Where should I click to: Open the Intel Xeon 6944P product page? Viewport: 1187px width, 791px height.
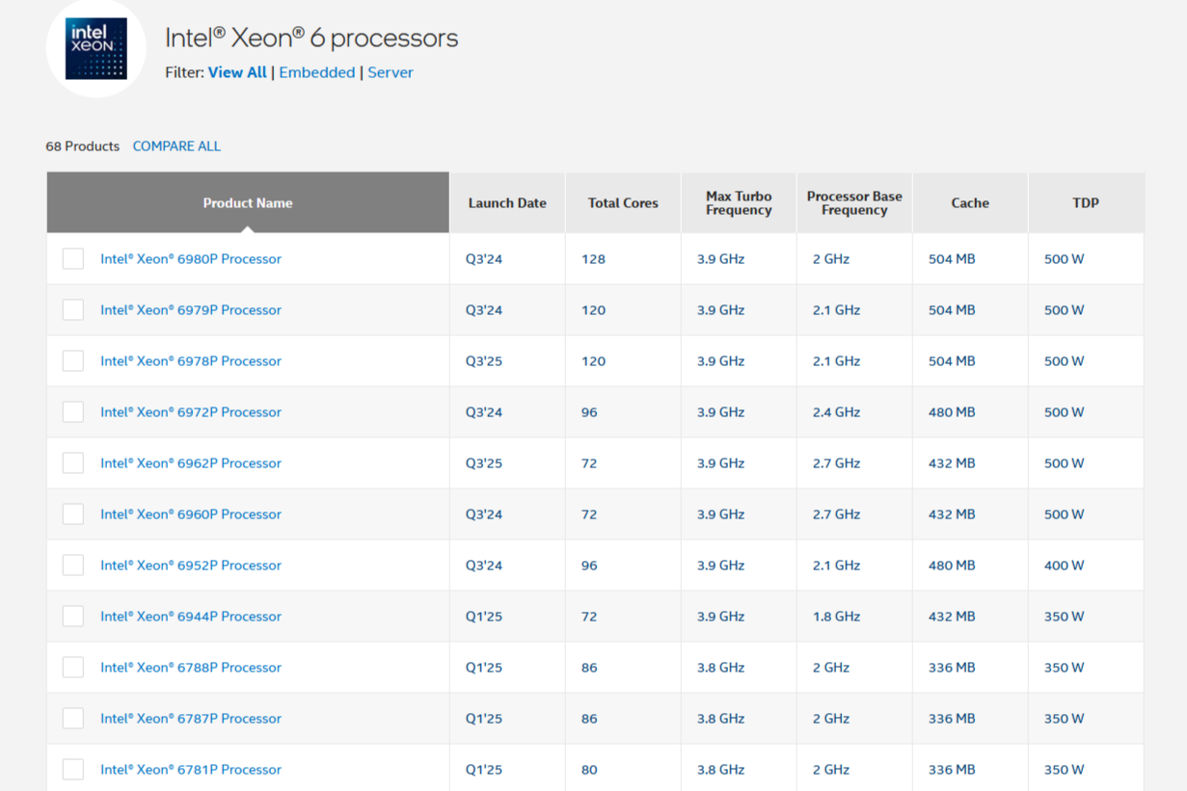(x=190, y=616)
